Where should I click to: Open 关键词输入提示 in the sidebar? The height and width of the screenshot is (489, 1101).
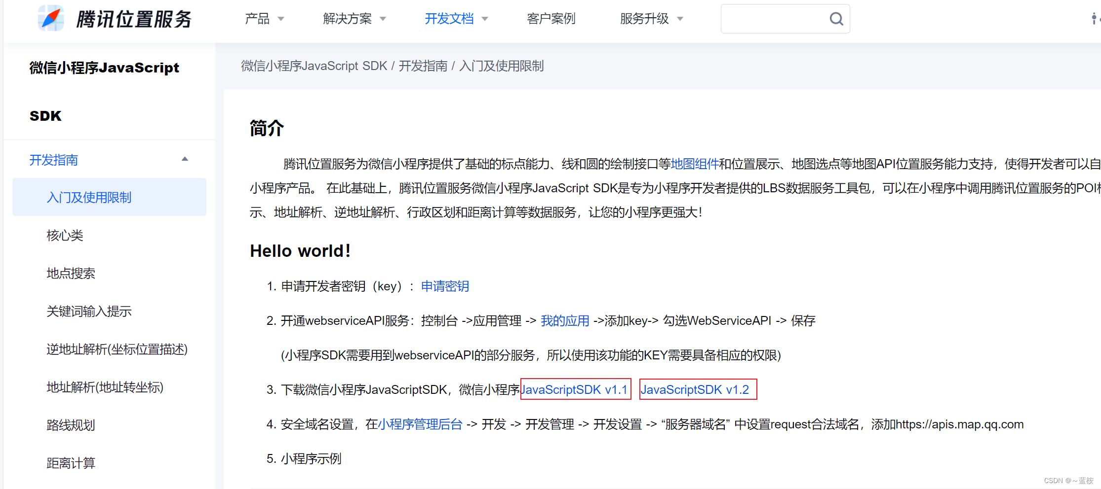89,311
